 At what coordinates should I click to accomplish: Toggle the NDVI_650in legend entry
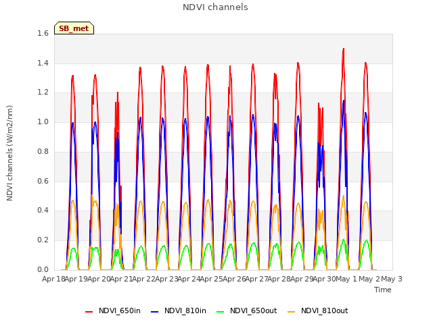point(113,310)
